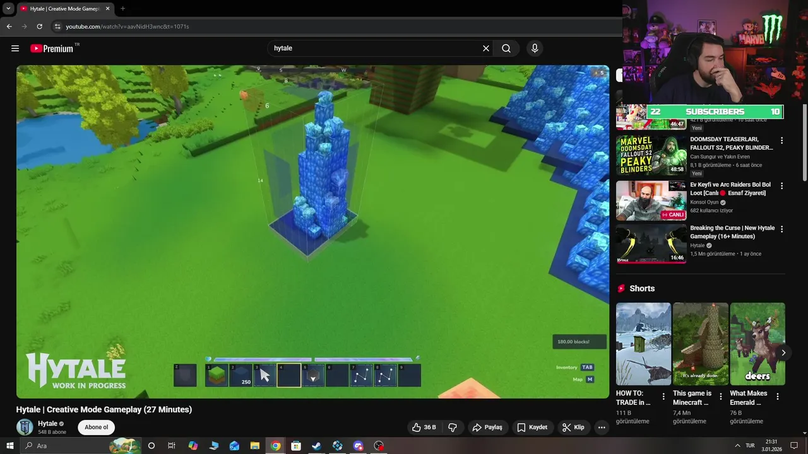The width and height of the screenshot is (808, 454).
Task: Open the Windows Start menu
Action: coord(9,446)
